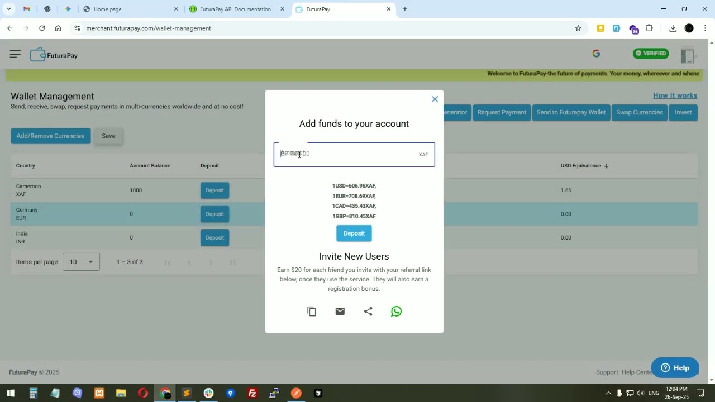Open Windows Start menu
715x402 pixels.
(x=11, y=393)
